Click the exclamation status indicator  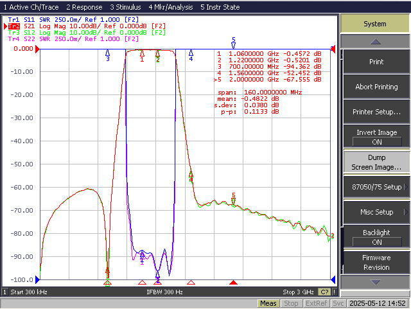pyautogui.click(x=334, y=292)
